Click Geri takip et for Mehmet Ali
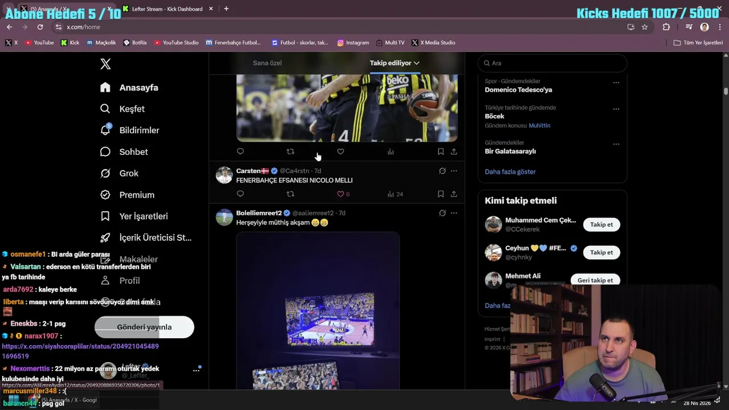 coord(595,280)
